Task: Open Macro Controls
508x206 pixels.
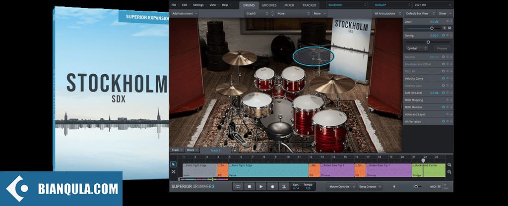Action: [340, 187]
